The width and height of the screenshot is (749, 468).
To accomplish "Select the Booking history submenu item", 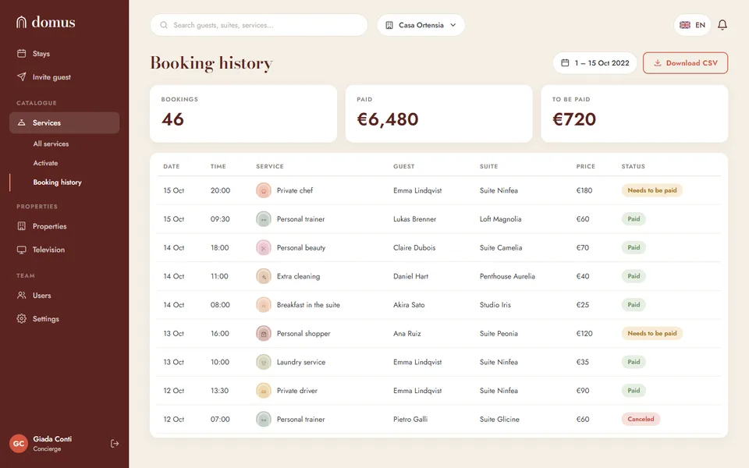I will click(57, 182).
